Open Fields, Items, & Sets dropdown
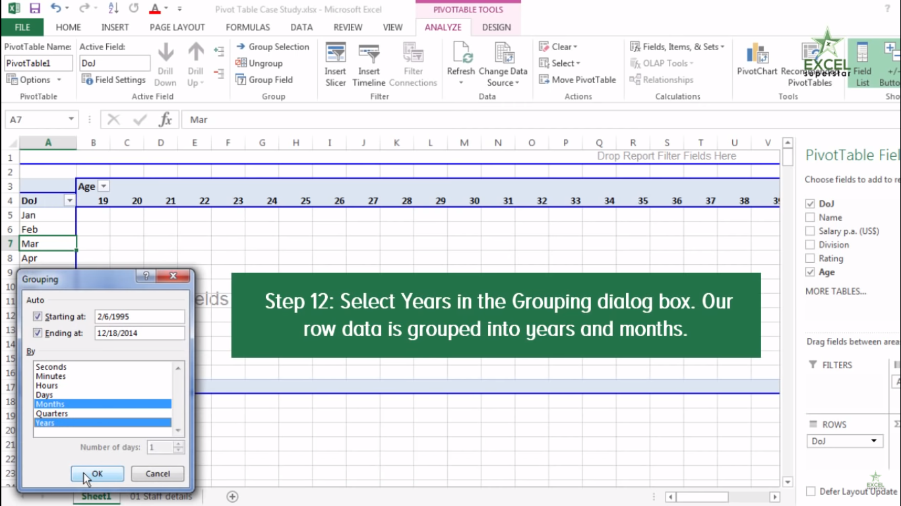Screen dimensions: 901x506 click(677, 47)
